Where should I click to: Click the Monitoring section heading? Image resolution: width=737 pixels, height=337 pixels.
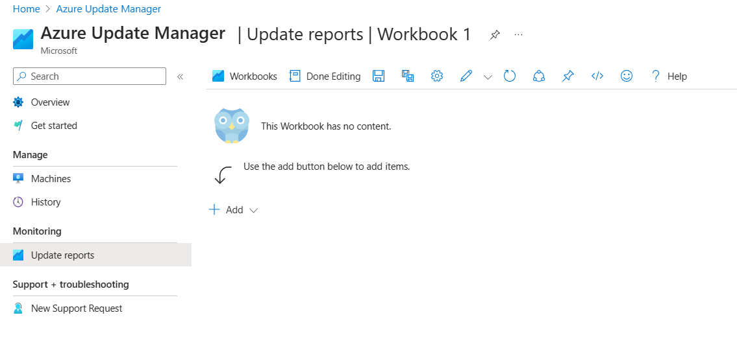pos(37,231)
